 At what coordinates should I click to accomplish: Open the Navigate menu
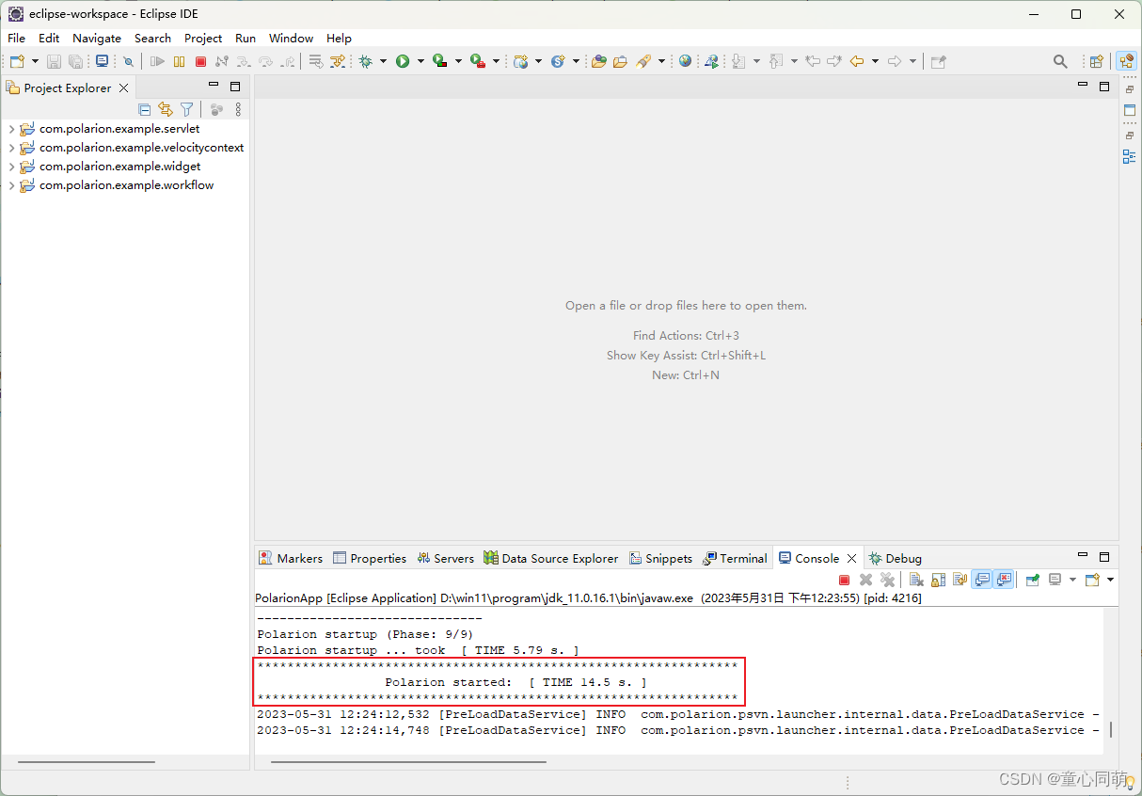coord(97,39)
